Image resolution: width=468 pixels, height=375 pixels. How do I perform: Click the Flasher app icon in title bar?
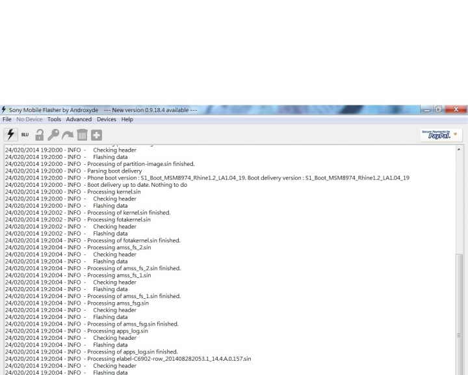coord(4,109)
